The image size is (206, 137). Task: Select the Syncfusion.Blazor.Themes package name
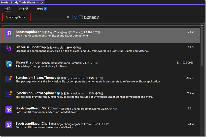tap(36, 78)
